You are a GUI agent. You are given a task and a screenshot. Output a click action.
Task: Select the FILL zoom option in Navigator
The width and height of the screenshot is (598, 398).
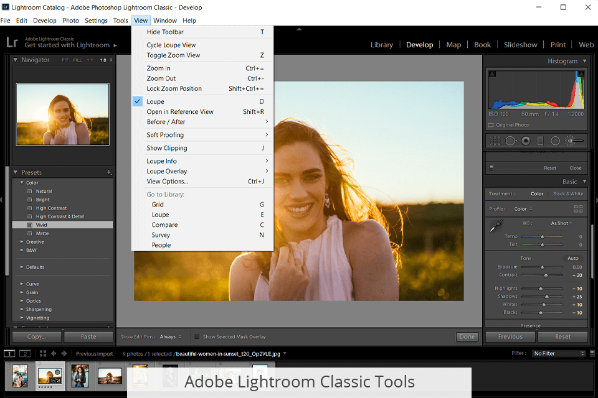tap(77, 60)
